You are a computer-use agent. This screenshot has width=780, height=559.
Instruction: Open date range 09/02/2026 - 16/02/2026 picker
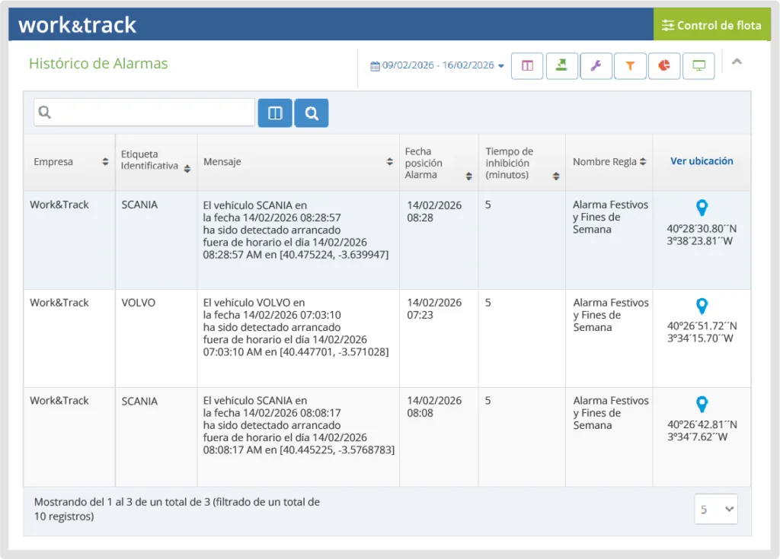(437, 66)
